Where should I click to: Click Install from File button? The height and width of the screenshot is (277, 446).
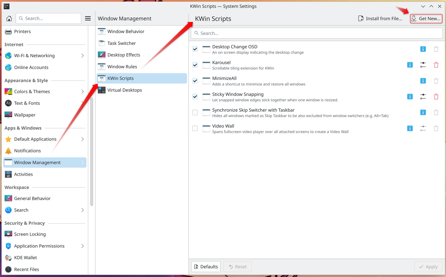380,18
